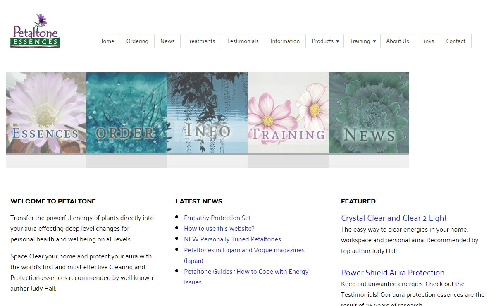Open Power Shield Aura Protection link
Image resolution: width=496 pixels, height=306 pixels.
[x=393, y=273]
